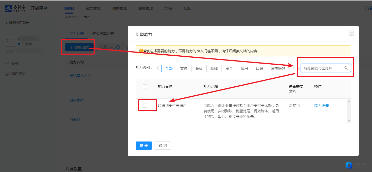Click the 概览 sidebar icon
Image resolution: width=372 pixels, height=172 pixels.
pyautogui.click(x=7, y=64)
